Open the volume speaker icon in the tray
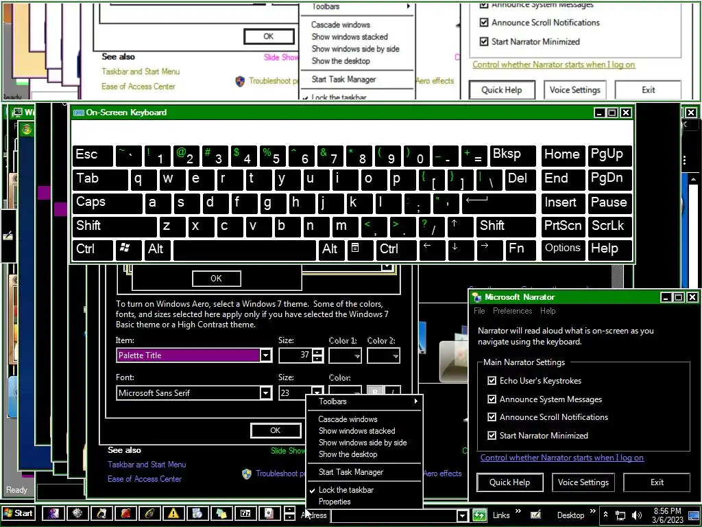The height and width of the screenshot is (527, 702). pyautogui.click(x=636, y=515)
